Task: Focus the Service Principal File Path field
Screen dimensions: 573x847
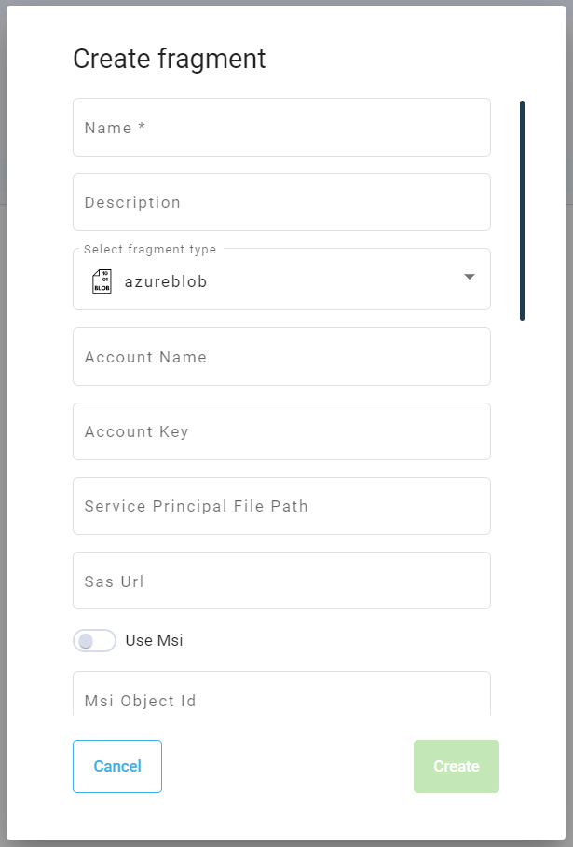Action: point(281,506)
